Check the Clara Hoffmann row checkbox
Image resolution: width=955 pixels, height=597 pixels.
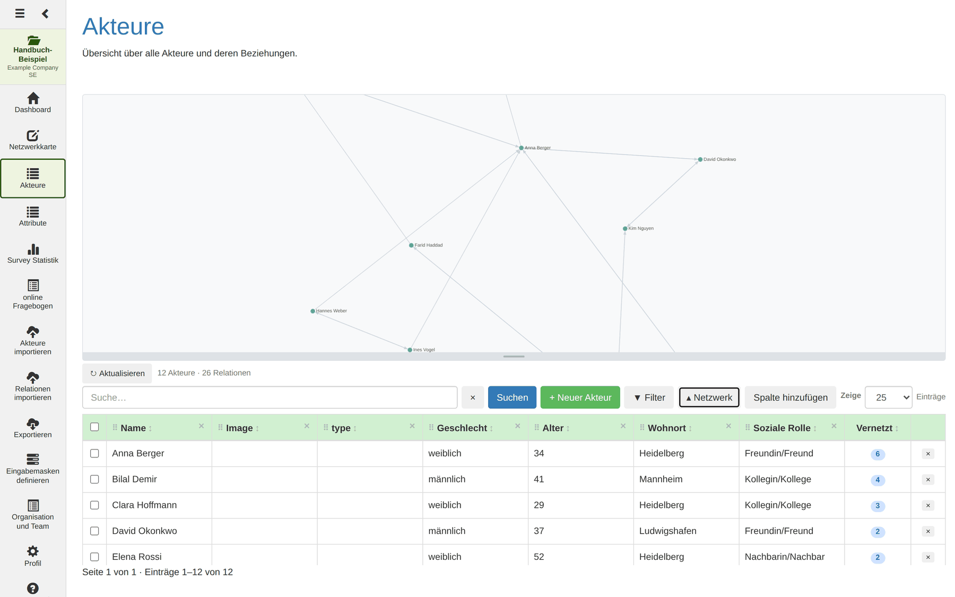(x=94, y=505)
